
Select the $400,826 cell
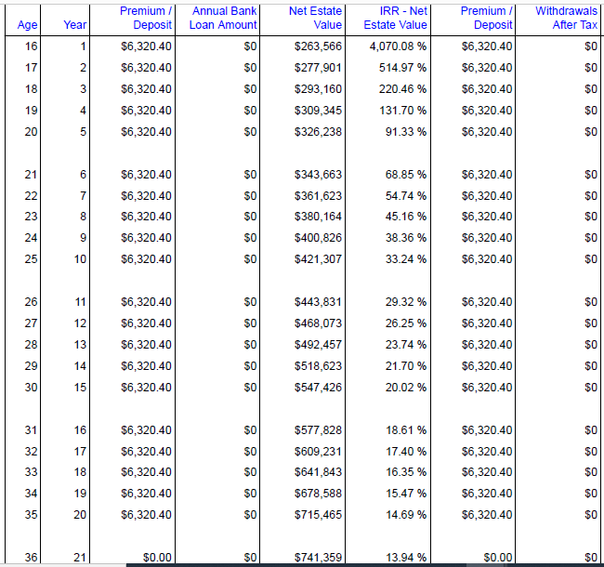coord(318,238)
